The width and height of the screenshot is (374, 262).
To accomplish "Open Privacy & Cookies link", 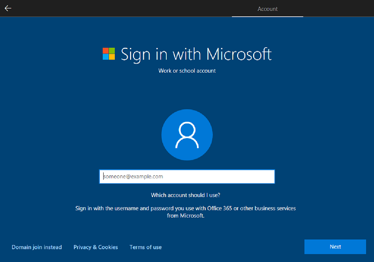I will [x=96, y=247].
